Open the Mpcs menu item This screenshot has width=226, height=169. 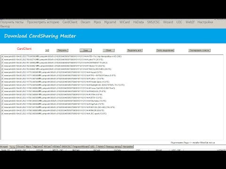pos(97,22)
